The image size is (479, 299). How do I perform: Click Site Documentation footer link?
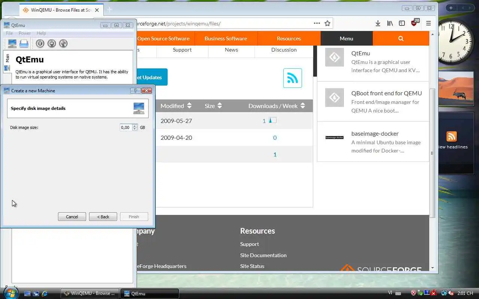(x=263, y=255)
